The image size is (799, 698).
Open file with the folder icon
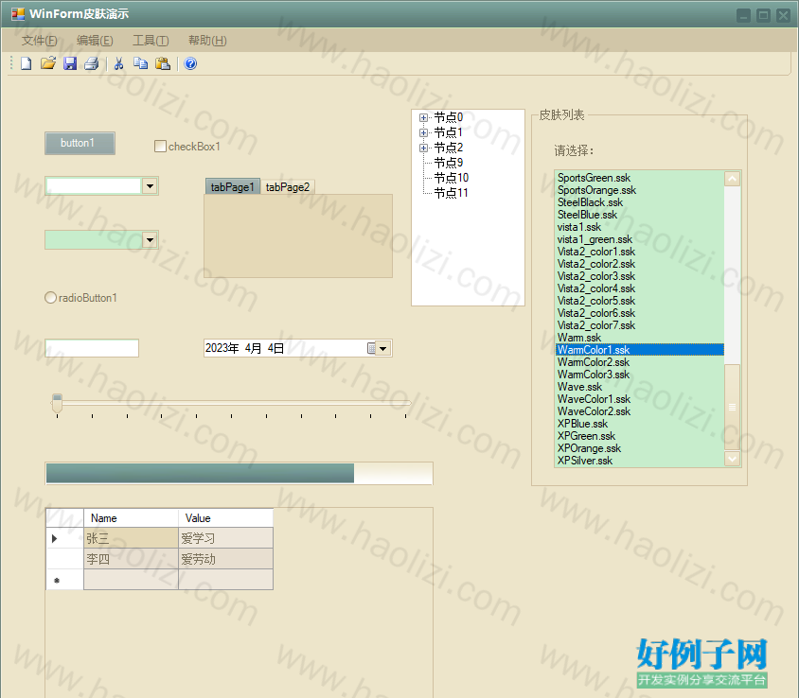[48, 63]
